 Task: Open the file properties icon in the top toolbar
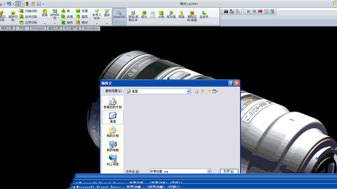click(x=33, y=4)
